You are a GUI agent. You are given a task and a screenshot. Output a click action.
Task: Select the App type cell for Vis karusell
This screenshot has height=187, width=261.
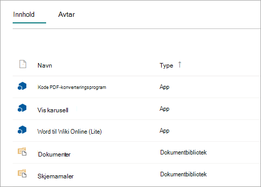pos(164,109)
